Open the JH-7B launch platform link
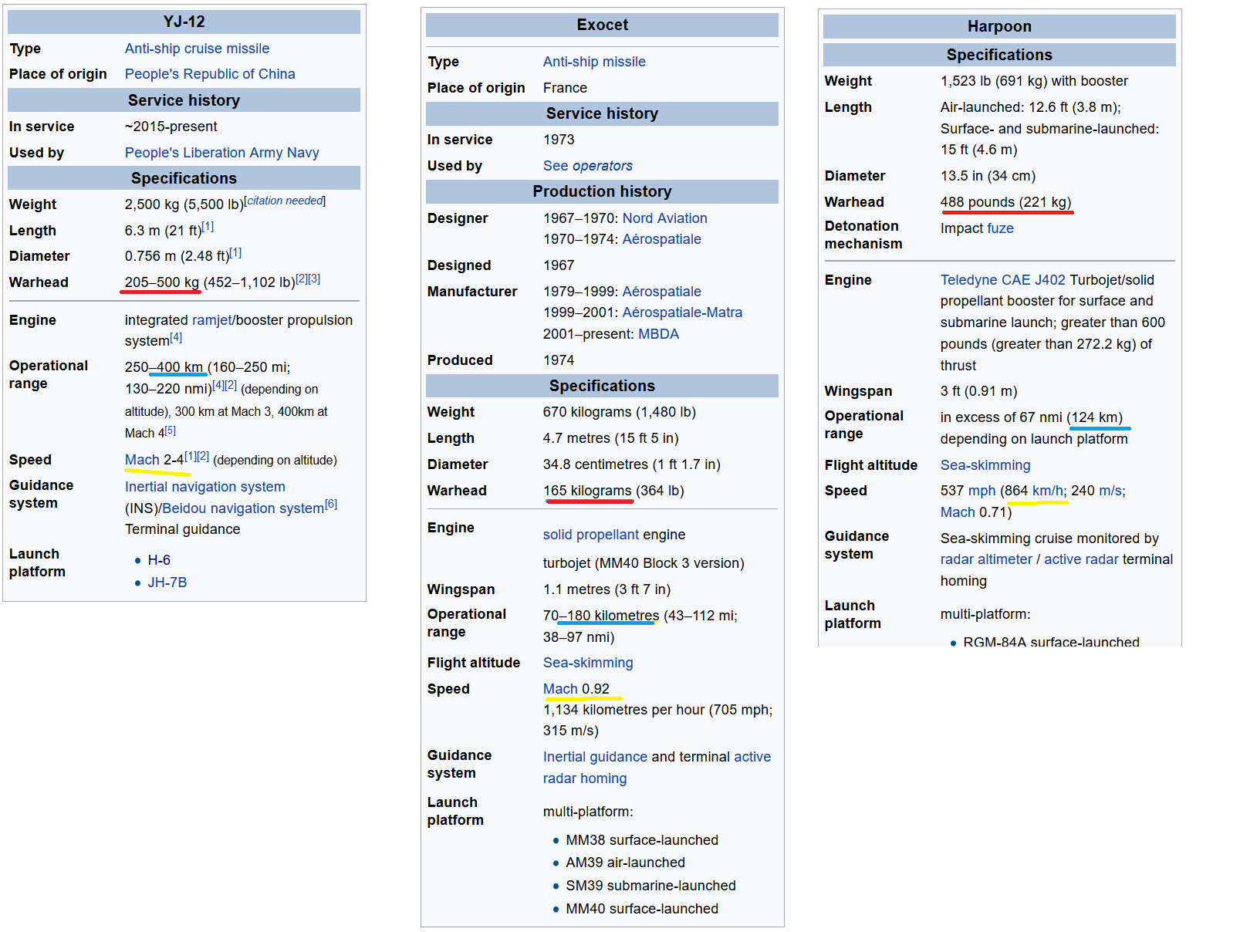This screenshot has height=932, width=1240. tap(167, 582)
